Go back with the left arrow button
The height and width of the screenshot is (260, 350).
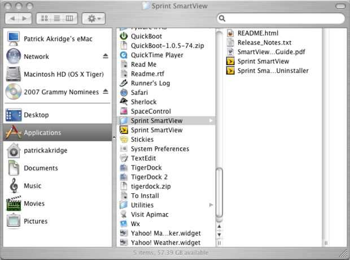tap(12, 18)
